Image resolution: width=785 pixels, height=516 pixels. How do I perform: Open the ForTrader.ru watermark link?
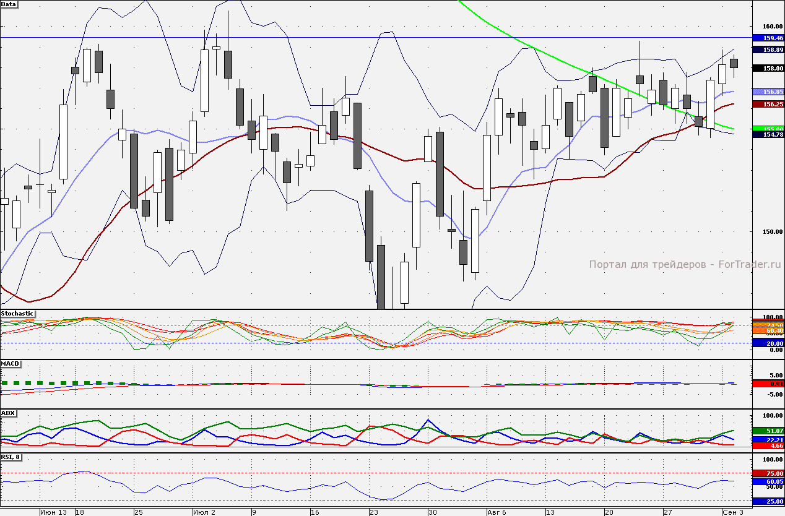pyautogui.click(x=748, y=264)
